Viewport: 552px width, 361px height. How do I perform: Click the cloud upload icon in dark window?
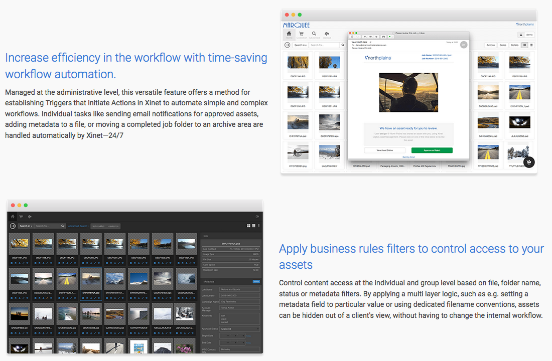point(29,217)
